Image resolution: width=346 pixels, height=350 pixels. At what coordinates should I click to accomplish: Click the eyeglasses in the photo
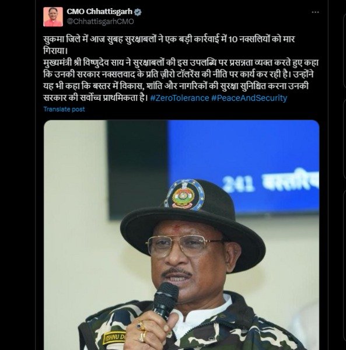[184, 246]
